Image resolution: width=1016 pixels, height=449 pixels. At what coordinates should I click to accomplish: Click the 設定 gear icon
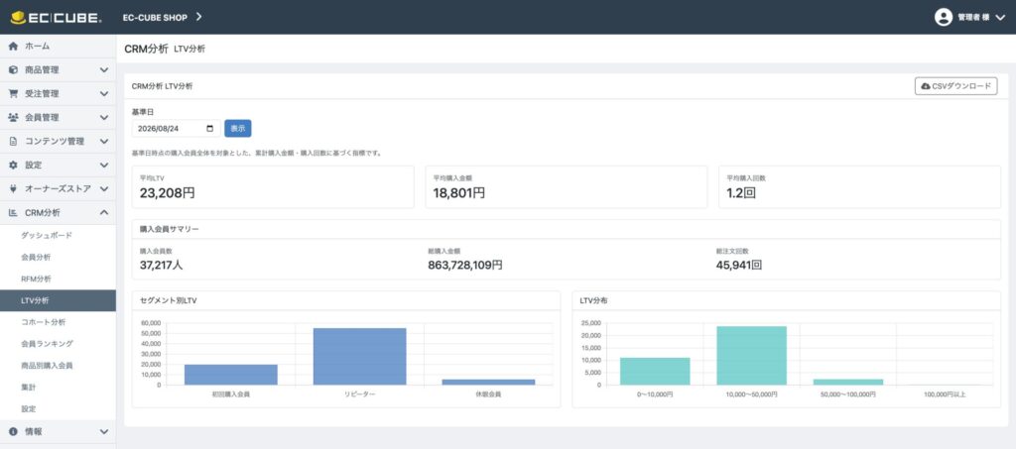[13, 165]
